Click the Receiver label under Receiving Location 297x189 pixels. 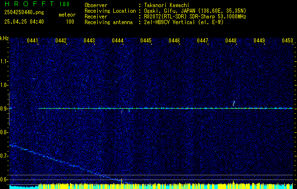[x=96, y=17]
